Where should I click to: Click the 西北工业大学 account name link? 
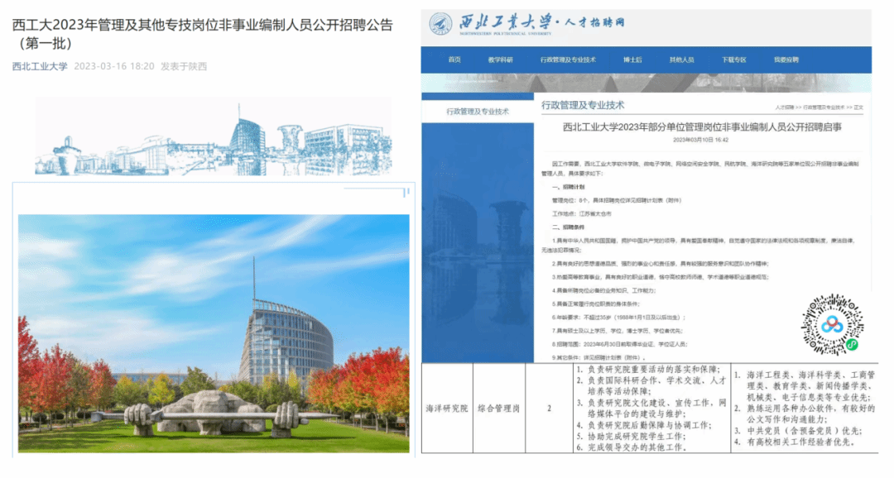point(40,66)
